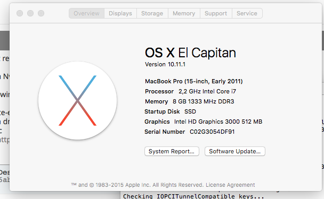The height and width of the screenshot is (199, 324).
Task: Click the OS X El Capitan title
Action: (x=190, y=53)
